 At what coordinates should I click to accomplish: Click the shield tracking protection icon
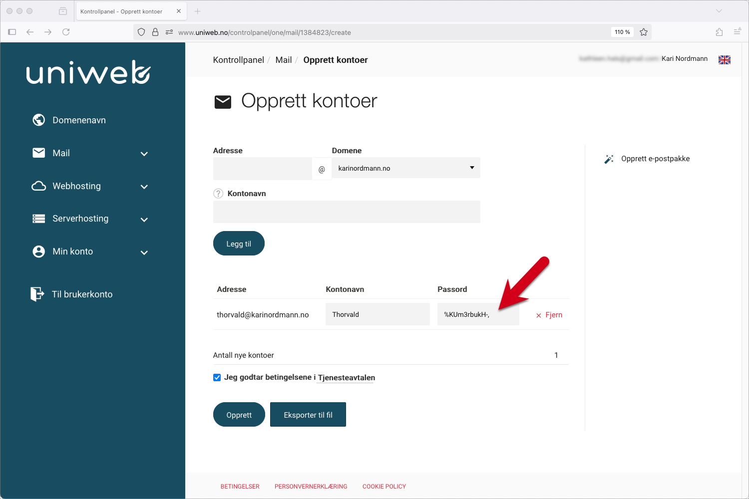tap(141, 32)
